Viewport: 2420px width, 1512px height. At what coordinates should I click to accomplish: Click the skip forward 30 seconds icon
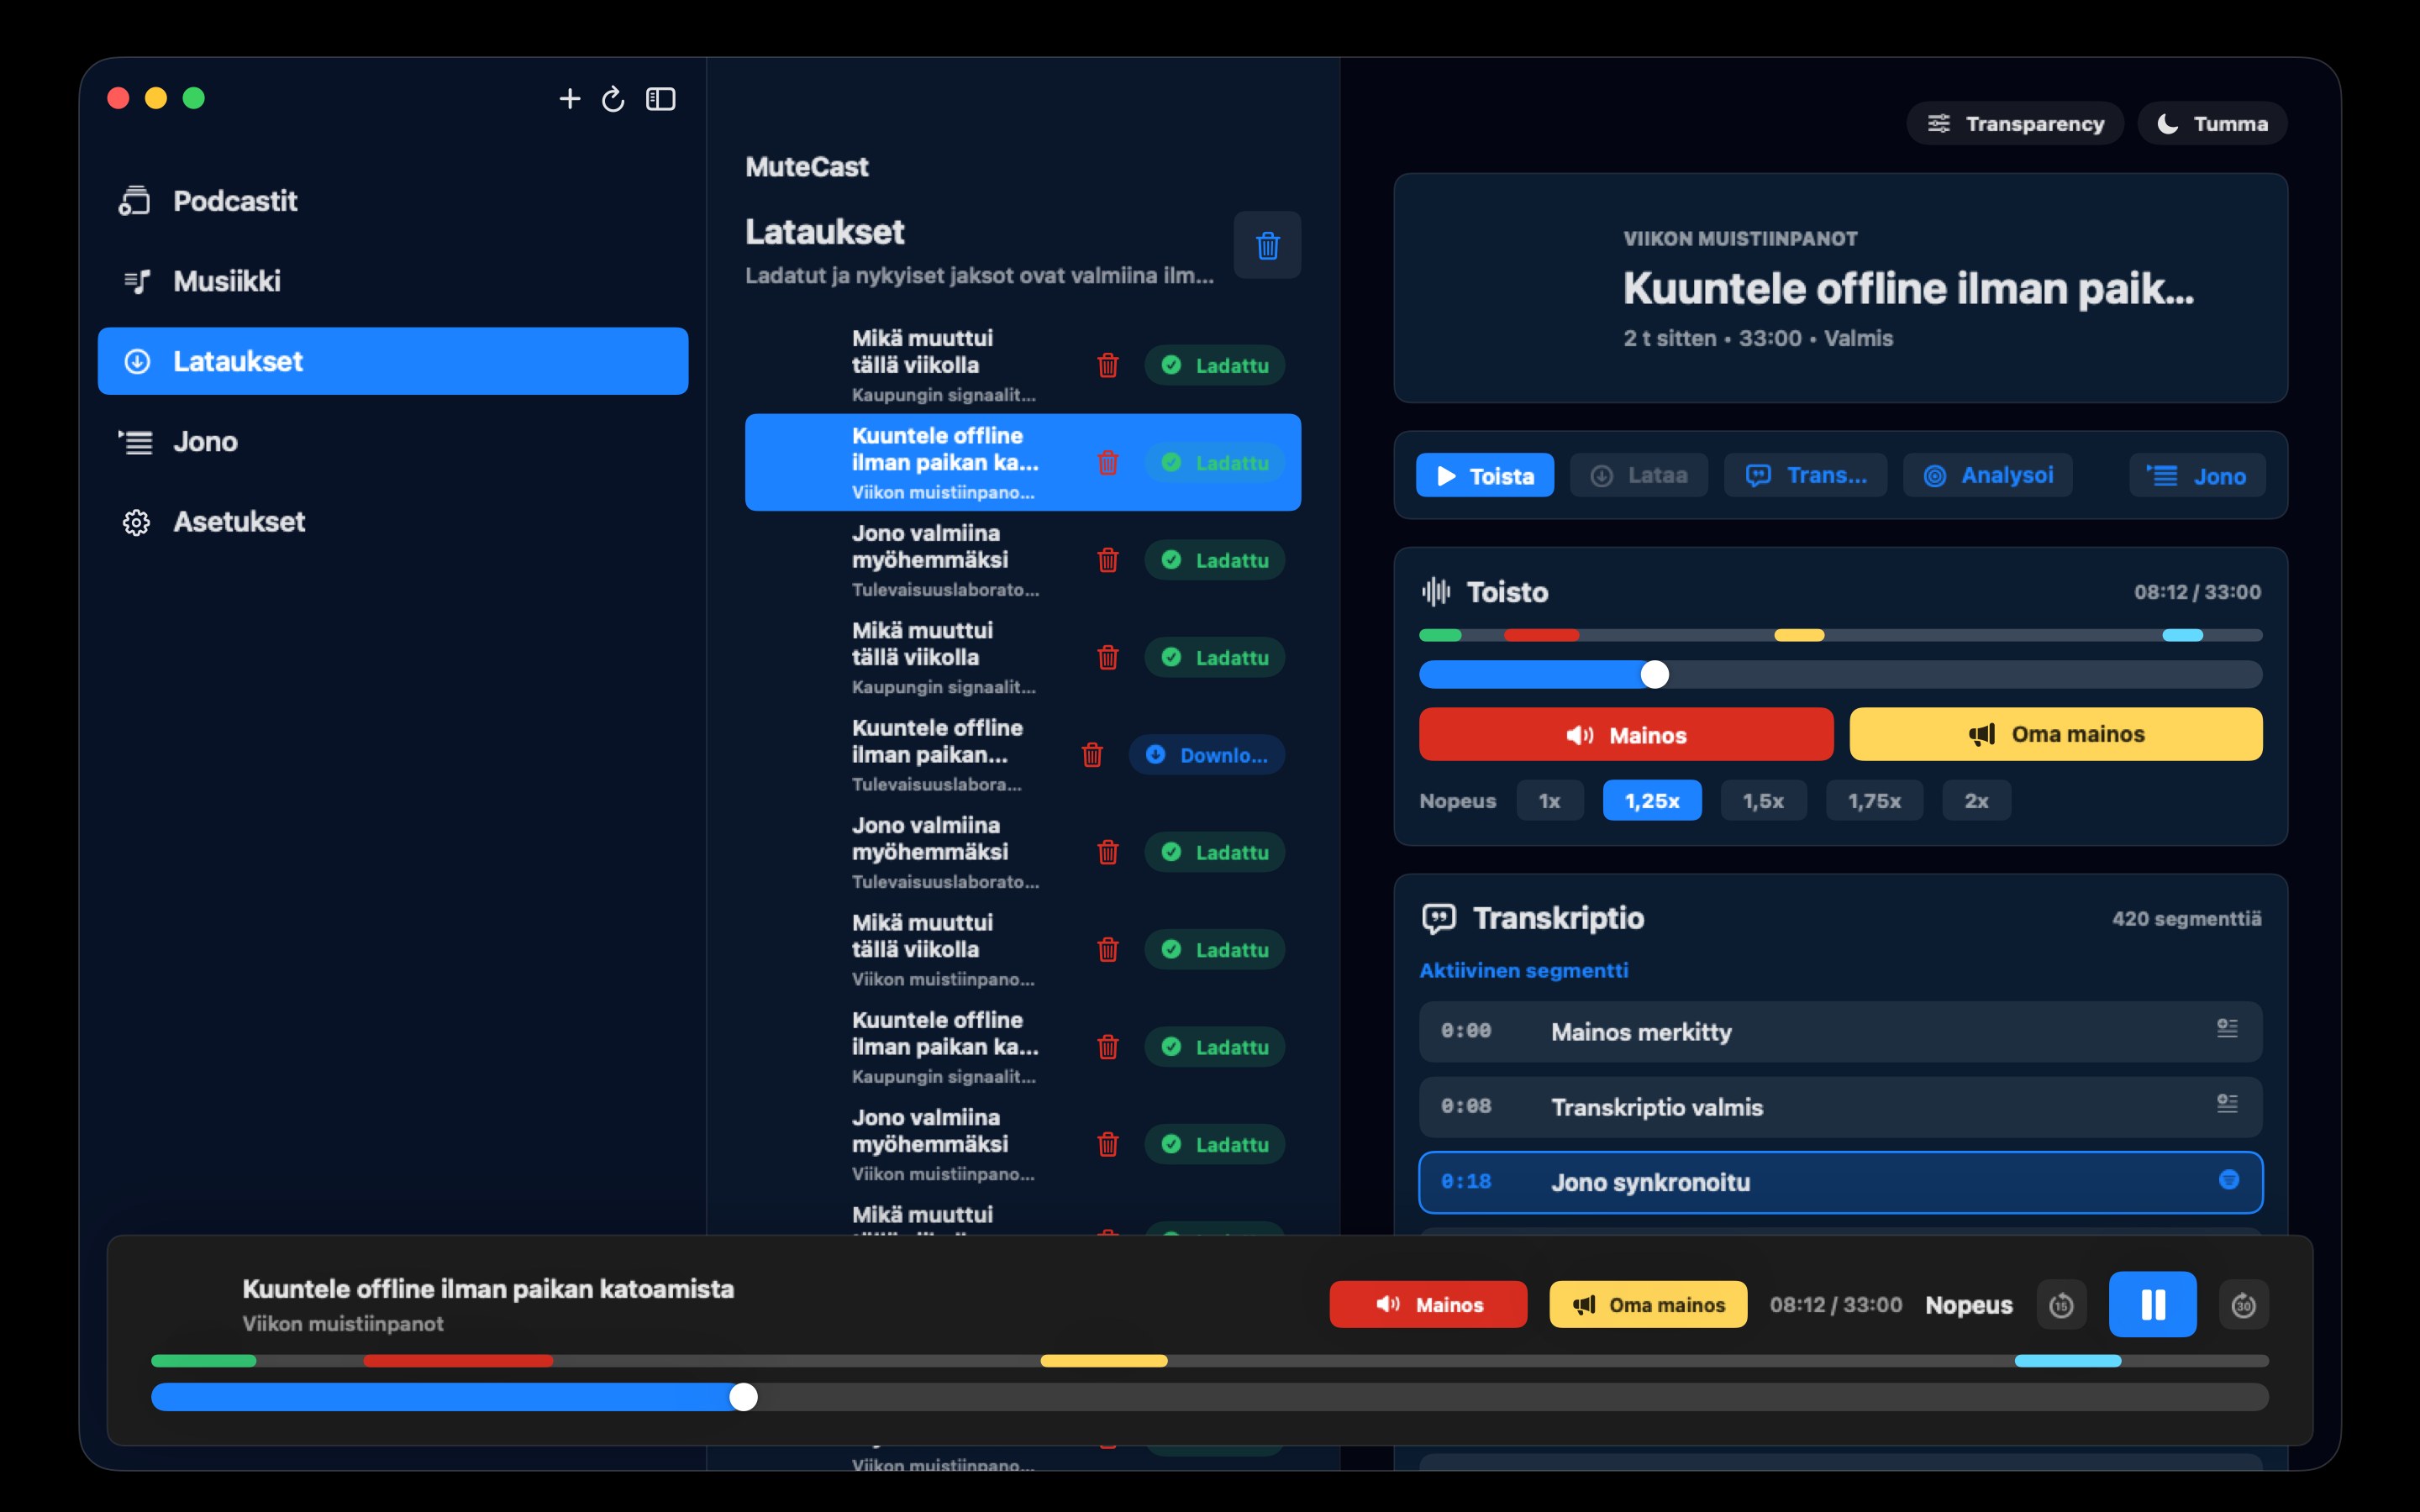click(x=2244, y=1305)
